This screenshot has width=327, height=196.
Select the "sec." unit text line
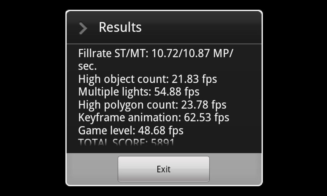[87, 66]
